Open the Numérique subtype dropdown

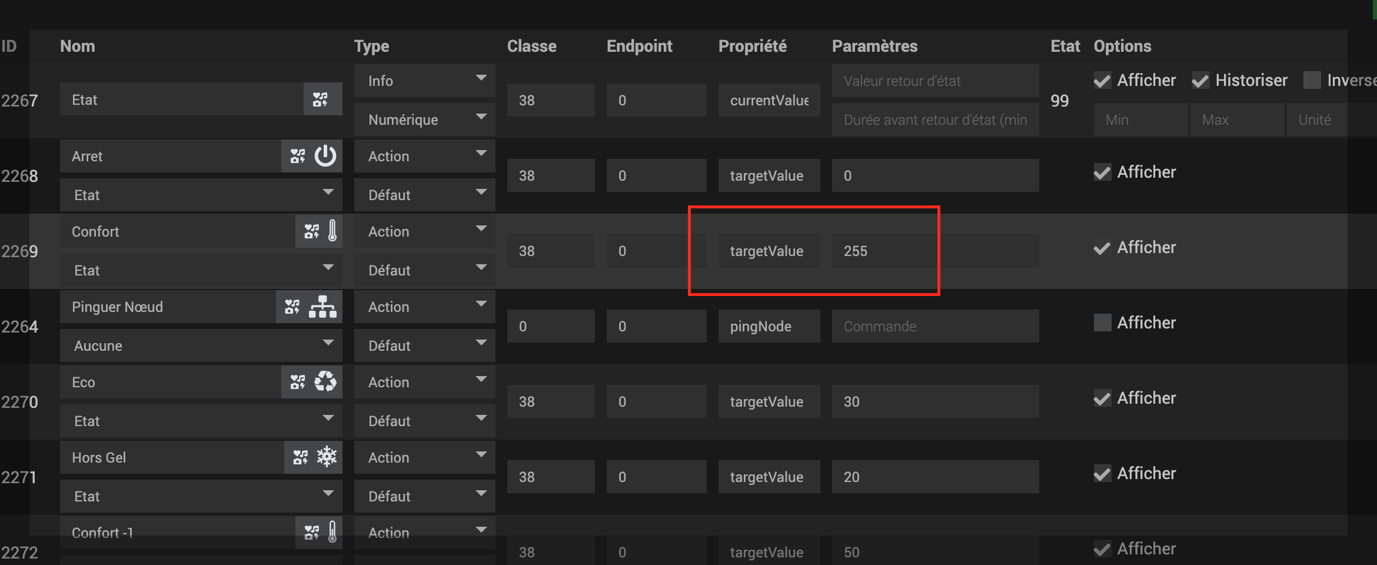tap(424, 119)
